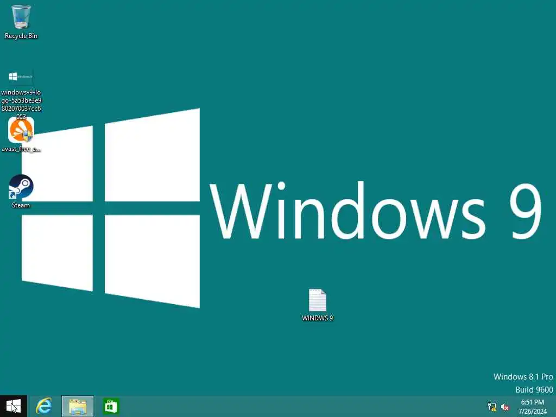
Task: Open Windows Store from taskbar
Action: point(111,406)
